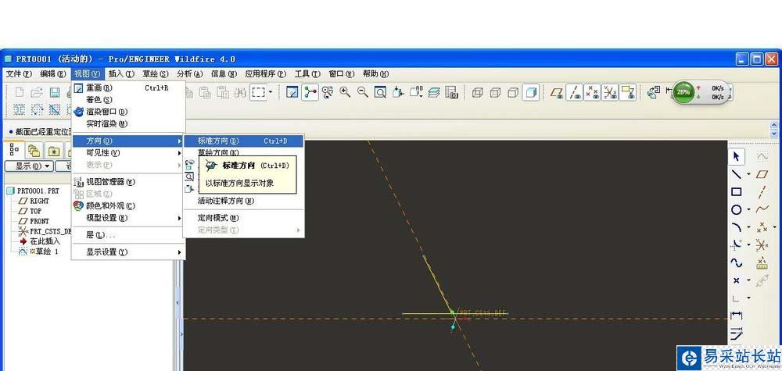Click the datum curve tool in right toolbar
This screenshot has height=371, width=782.
762,209
